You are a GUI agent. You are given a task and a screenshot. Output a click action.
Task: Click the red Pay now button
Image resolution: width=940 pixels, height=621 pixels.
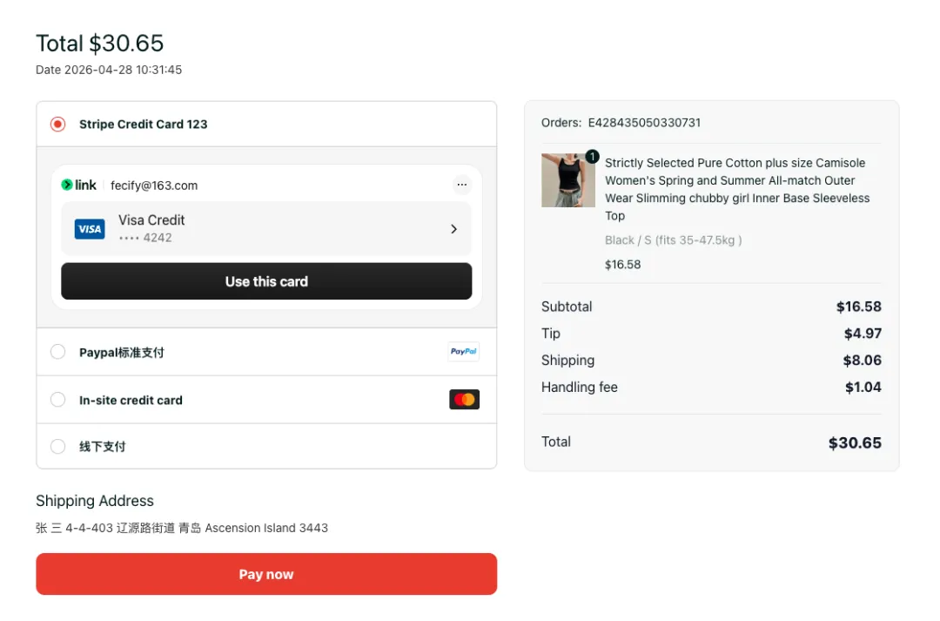tap(266, 574)
